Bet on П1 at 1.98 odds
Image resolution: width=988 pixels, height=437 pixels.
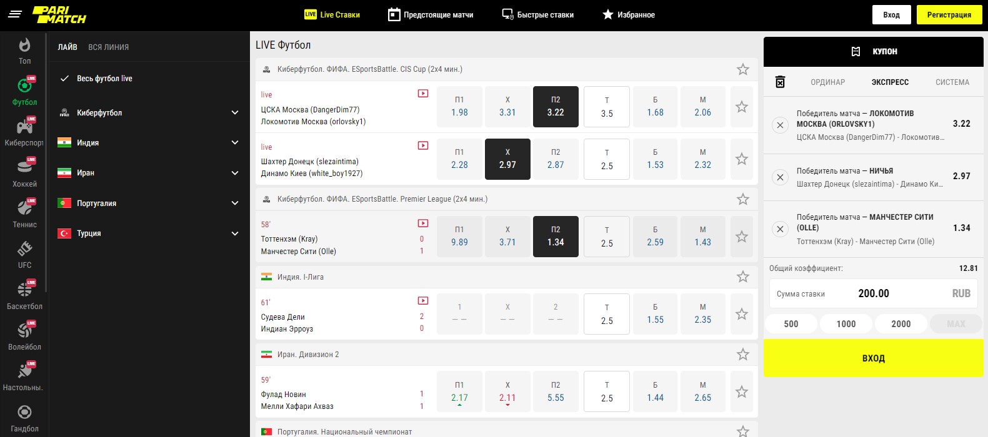459,107
